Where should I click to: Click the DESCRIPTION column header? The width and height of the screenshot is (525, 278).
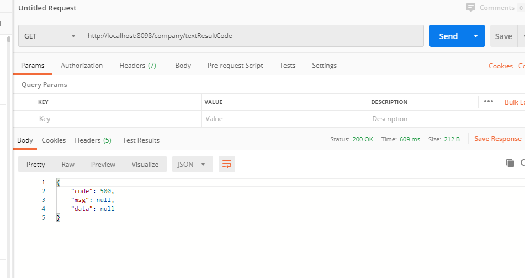389,102
